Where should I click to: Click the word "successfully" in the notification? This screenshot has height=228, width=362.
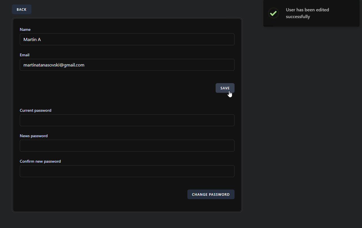click(x=298, y=17)
